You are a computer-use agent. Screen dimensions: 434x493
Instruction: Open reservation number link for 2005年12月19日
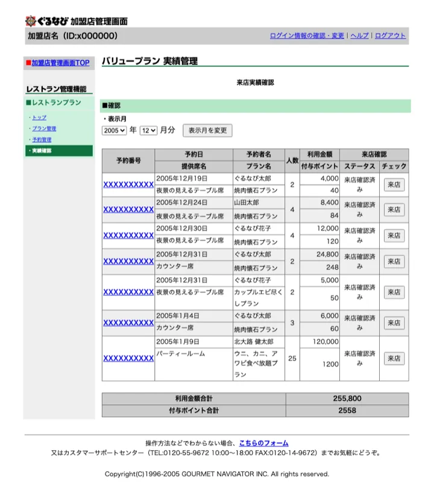(128, 184)
